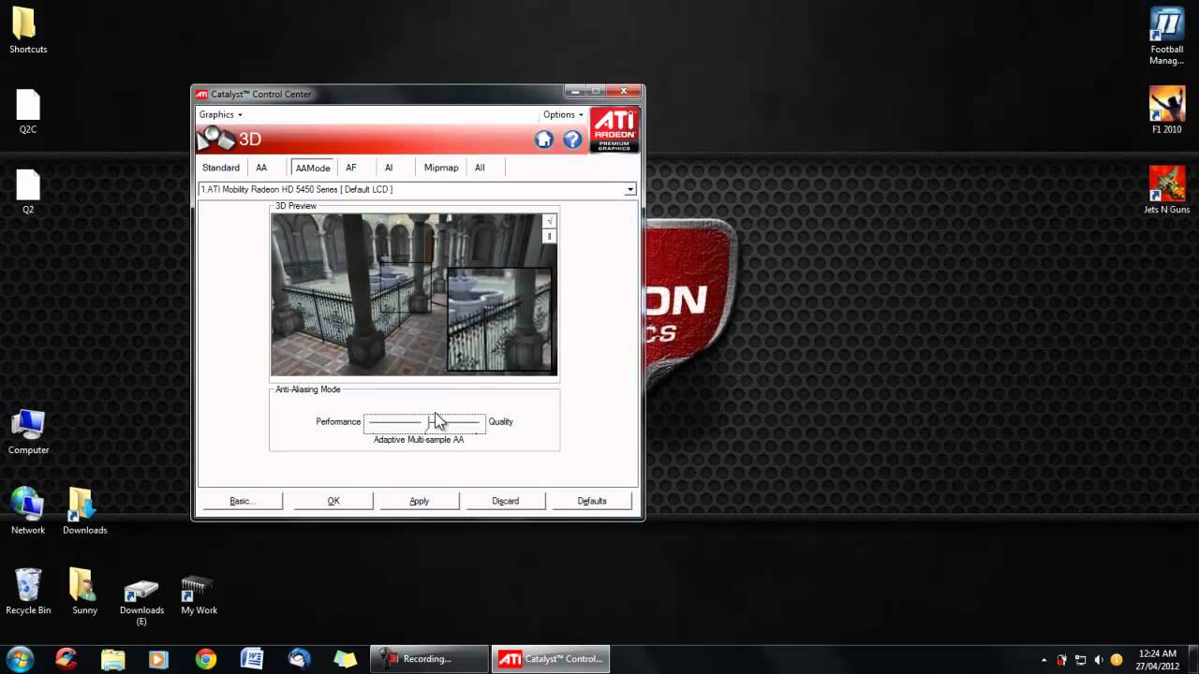The image size is (1199, 674).
Task: Select the Q2C file on desktop
Action: point(28,111)
